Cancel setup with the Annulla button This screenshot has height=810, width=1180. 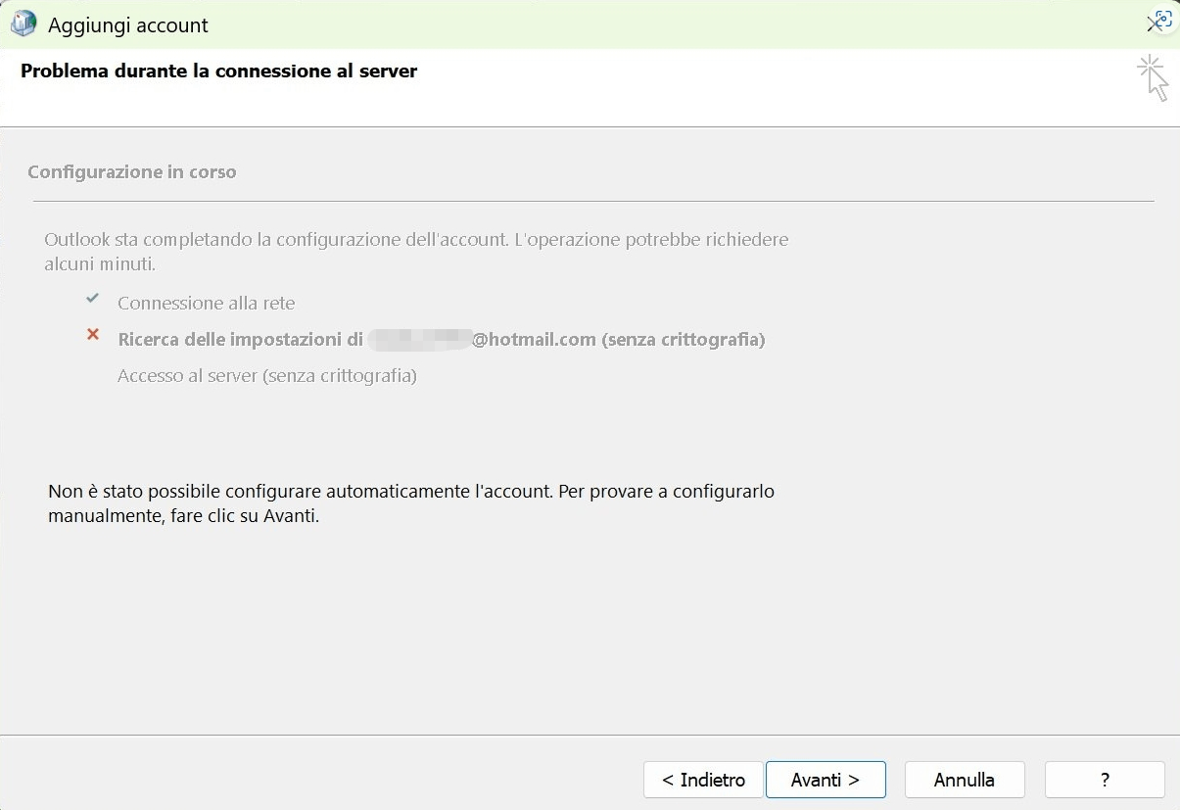coord(965,780)
